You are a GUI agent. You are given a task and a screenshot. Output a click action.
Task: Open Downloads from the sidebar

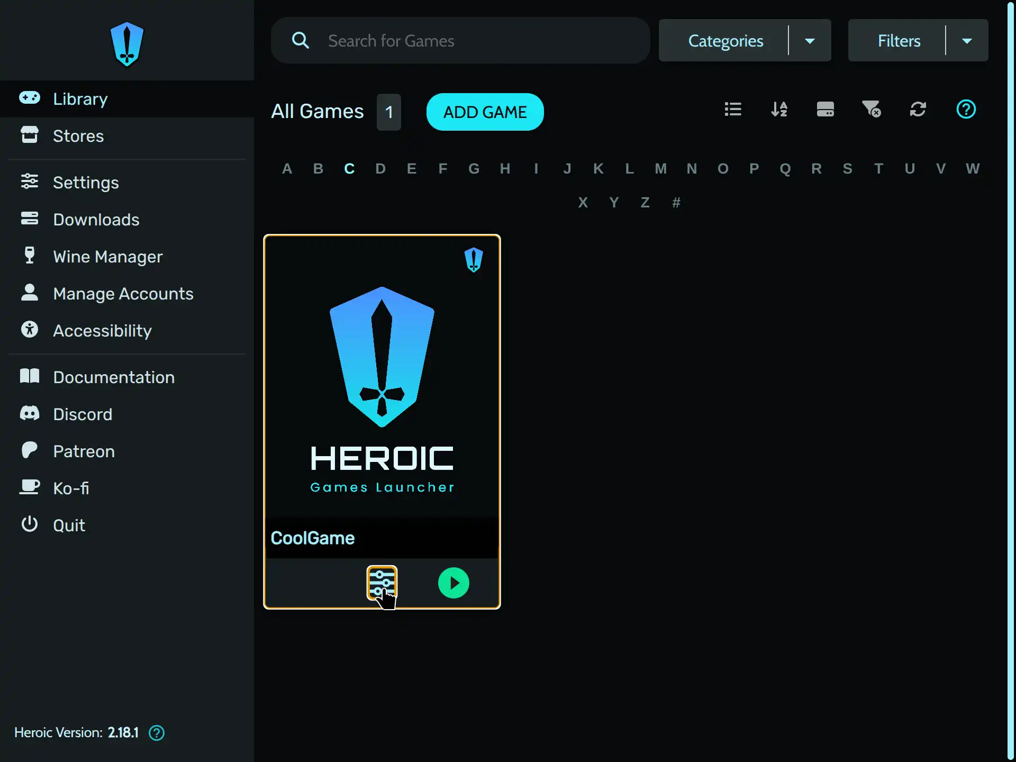coord(30,219)
